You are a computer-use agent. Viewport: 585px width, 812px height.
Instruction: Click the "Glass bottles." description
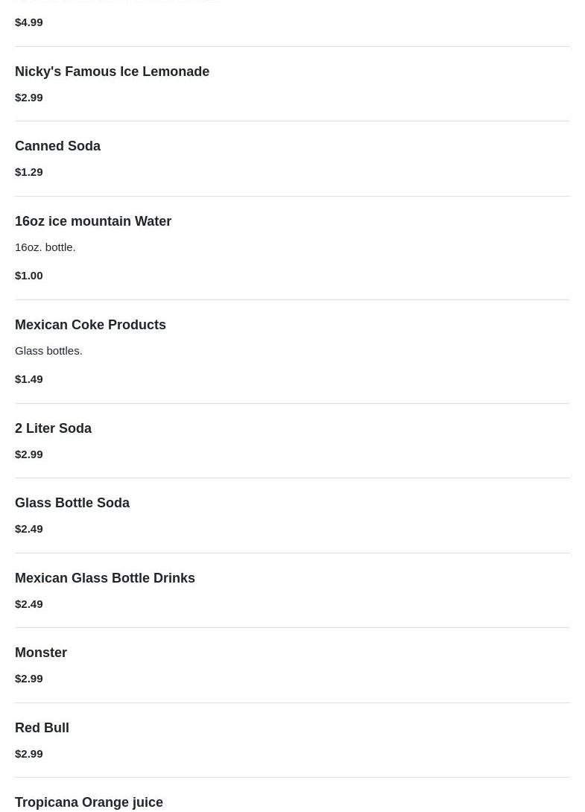(x=48, y=351)
